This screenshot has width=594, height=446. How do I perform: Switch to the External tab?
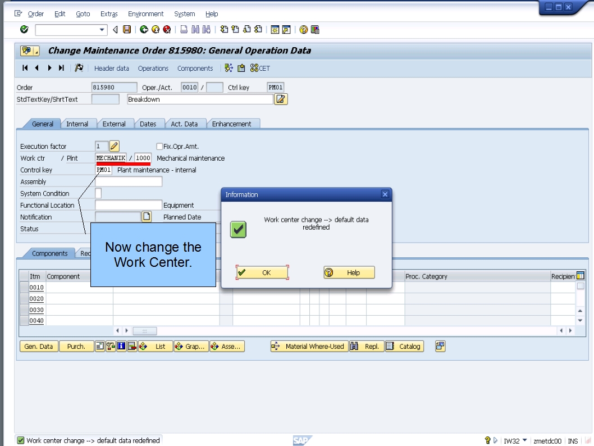click(x=115, y=124)
